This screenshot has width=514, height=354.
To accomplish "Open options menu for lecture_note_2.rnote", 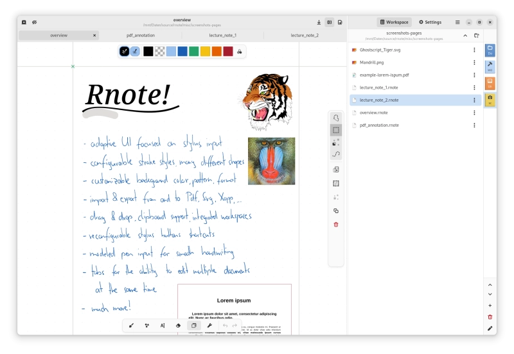I will pos(474,100).
